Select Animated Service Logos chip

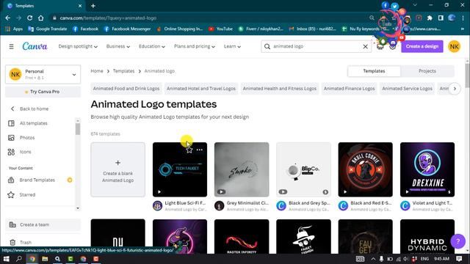click(407, 89)
